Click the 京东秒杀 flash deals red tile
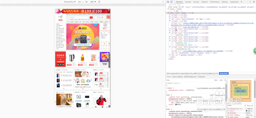Viewport: 256px width, 118px height. point(60,59)
